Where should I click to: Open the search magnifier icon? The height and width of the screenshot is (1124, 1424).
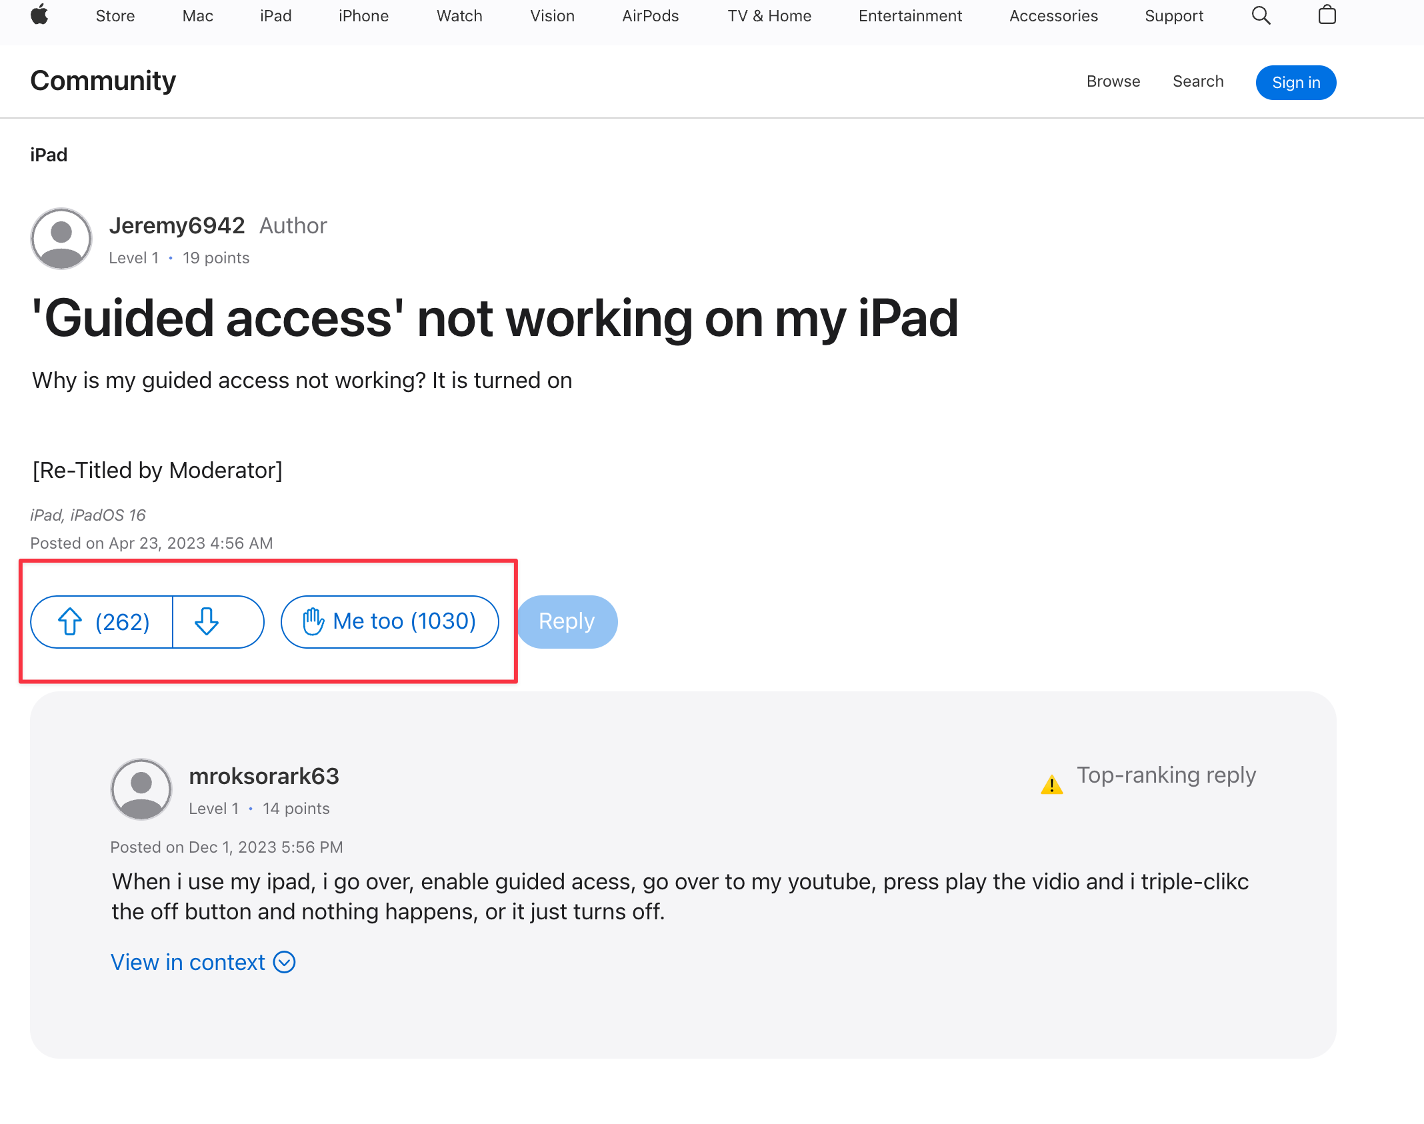pyautogui.click(x=1261, y=15)
